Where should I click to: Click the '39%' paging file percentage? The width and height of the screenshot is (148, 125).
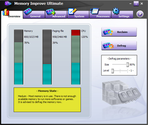[x=55, y=43]
